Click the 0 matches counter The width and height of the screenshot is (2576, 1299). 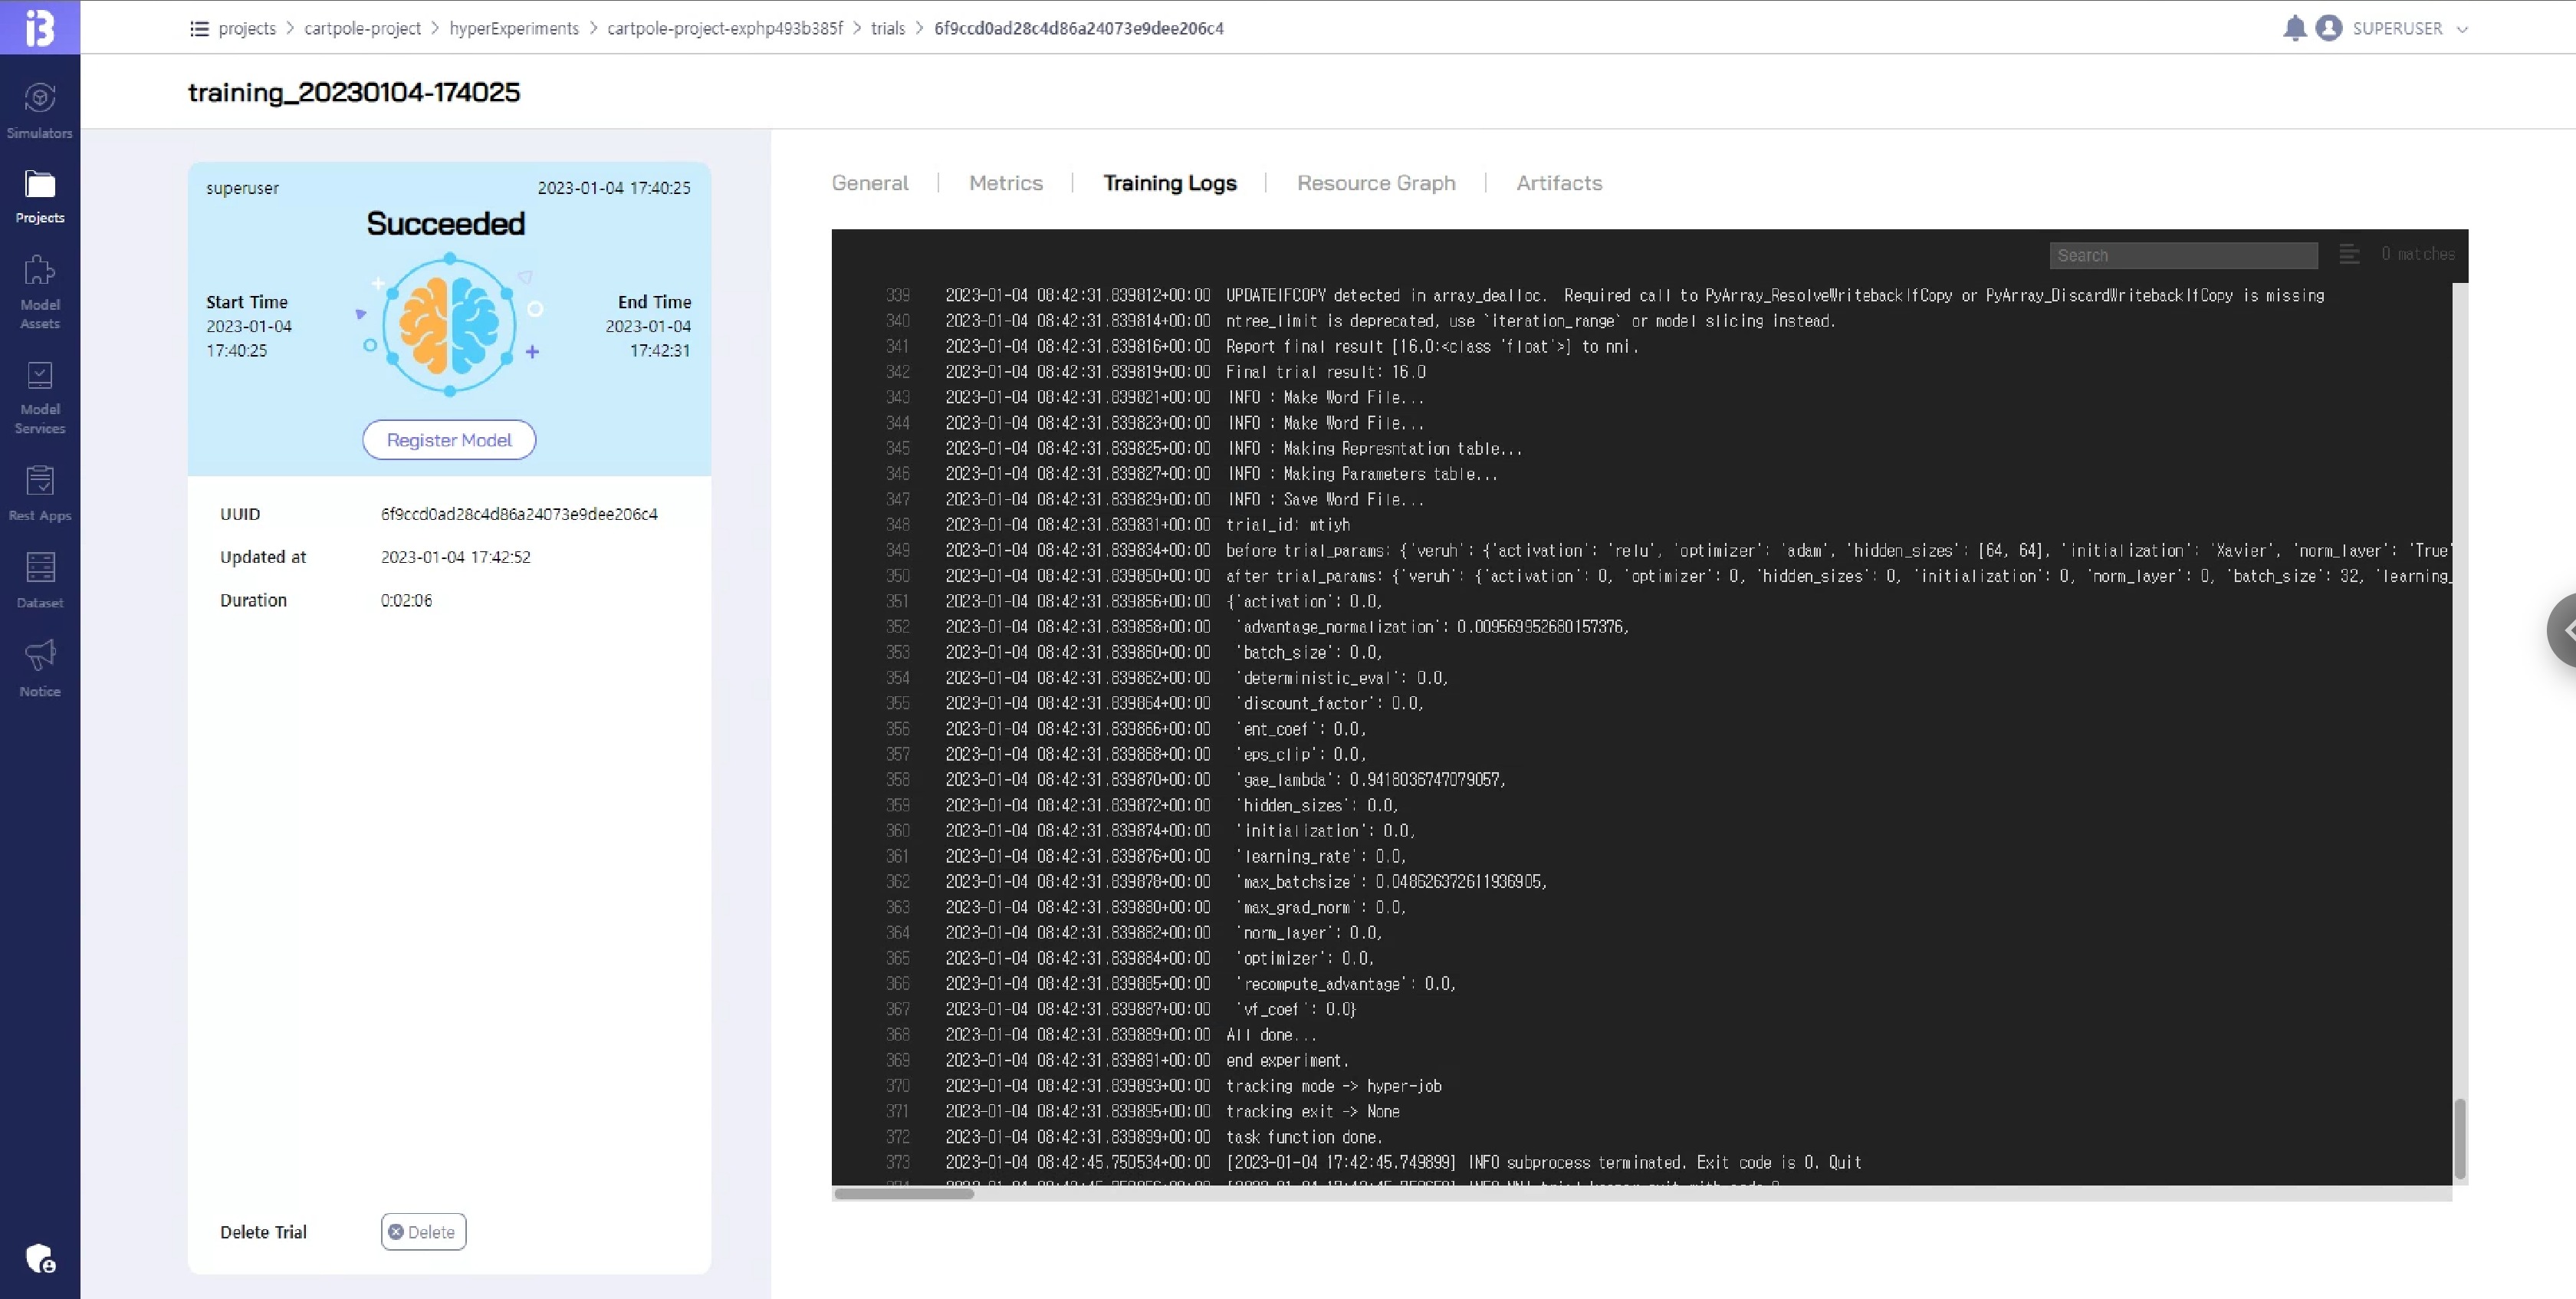pos(2417,254)
